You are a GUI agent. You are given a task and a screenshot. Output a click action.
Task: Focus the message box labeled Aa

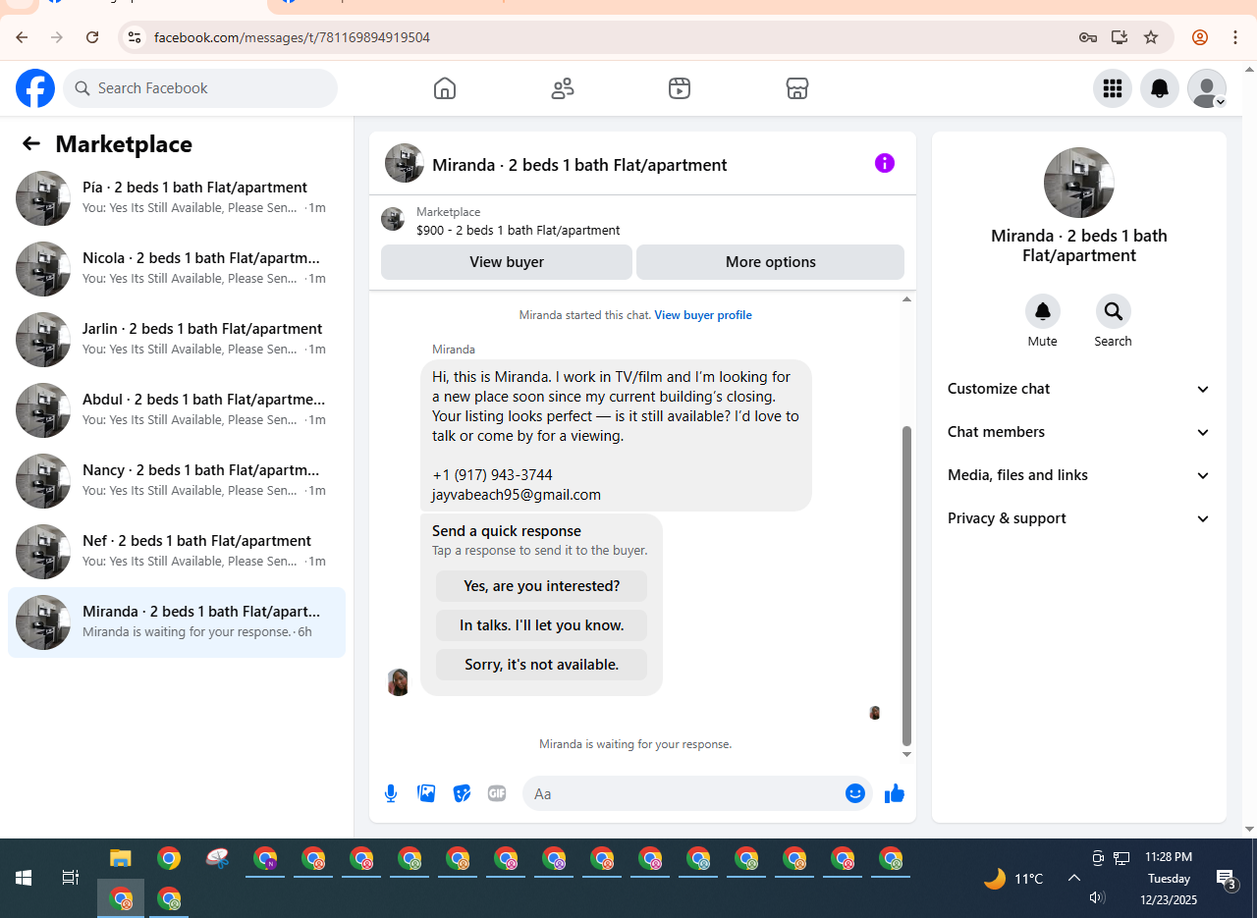(684, 793)
